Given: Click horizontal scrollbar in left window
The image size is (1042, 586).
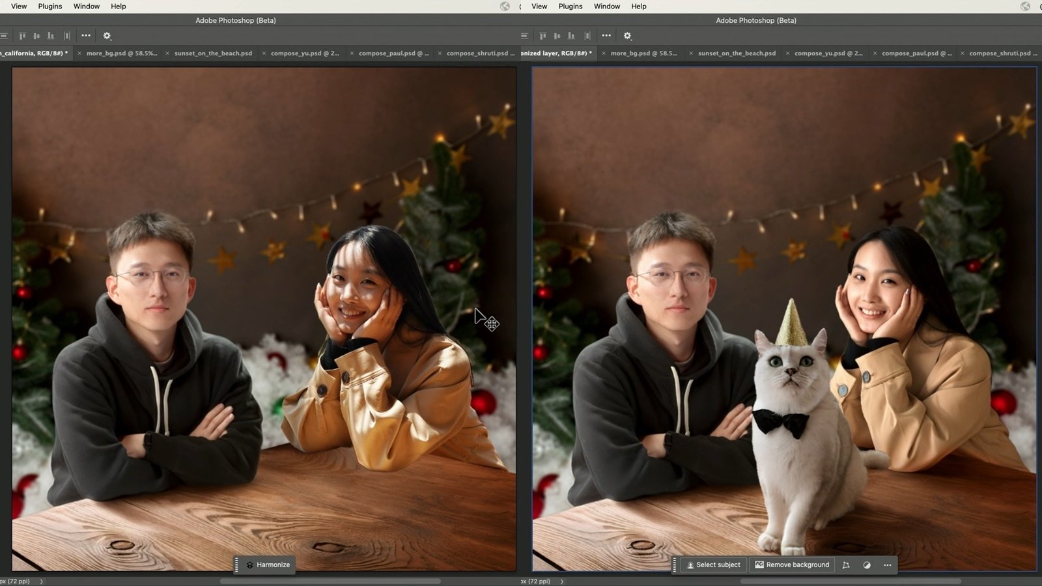Looking at the screenshot, I should (330, 581).
